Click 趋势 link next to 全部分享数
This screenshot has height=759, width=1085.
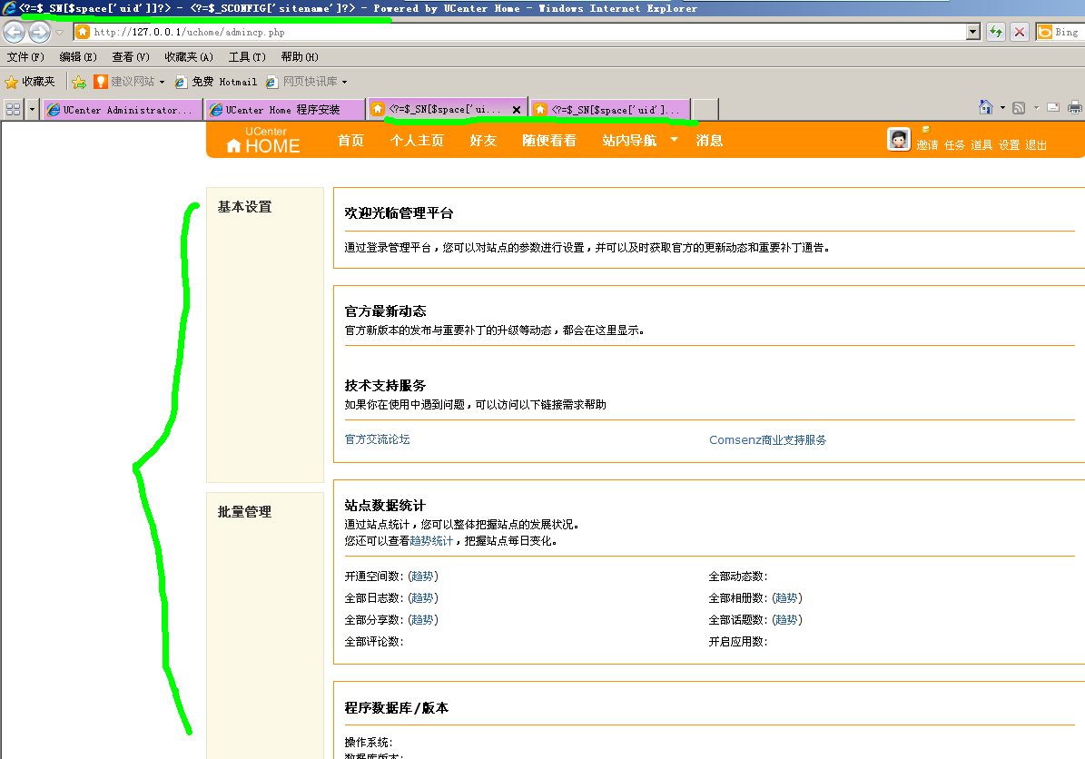click(x=423, y=620)
